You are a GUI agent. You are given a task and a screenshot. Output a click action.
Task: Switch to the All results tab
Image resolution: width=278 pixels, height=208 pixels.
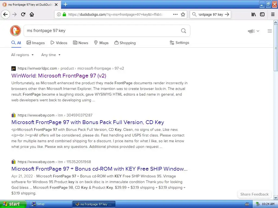point(16,43)
